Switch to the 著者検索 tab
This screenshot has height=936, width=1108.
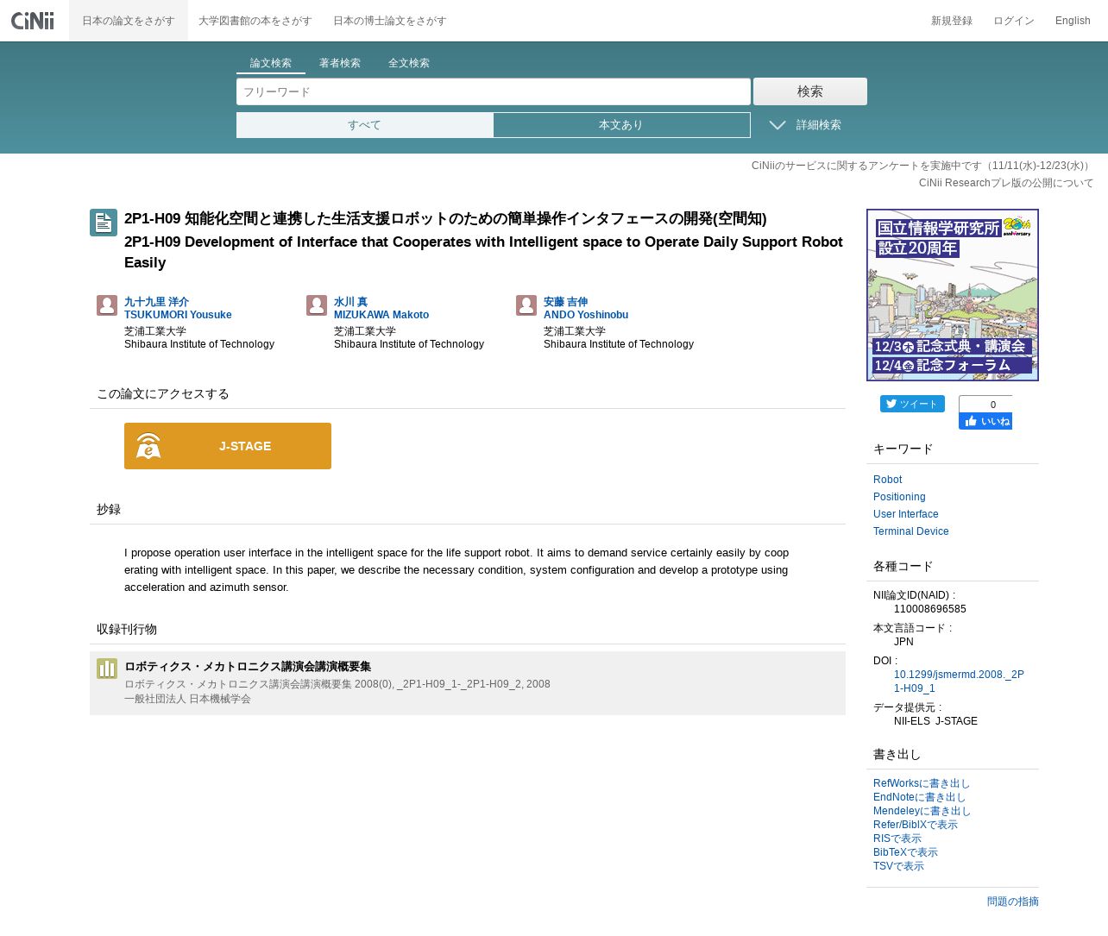coord(340,63)
